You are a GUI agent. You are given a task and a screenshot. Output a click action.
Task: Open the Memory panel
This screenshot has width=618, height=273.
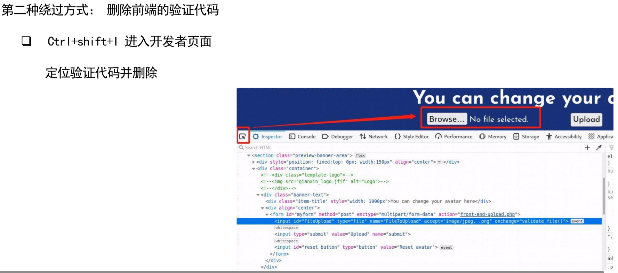pyautogui.click(x=493, y=136)
